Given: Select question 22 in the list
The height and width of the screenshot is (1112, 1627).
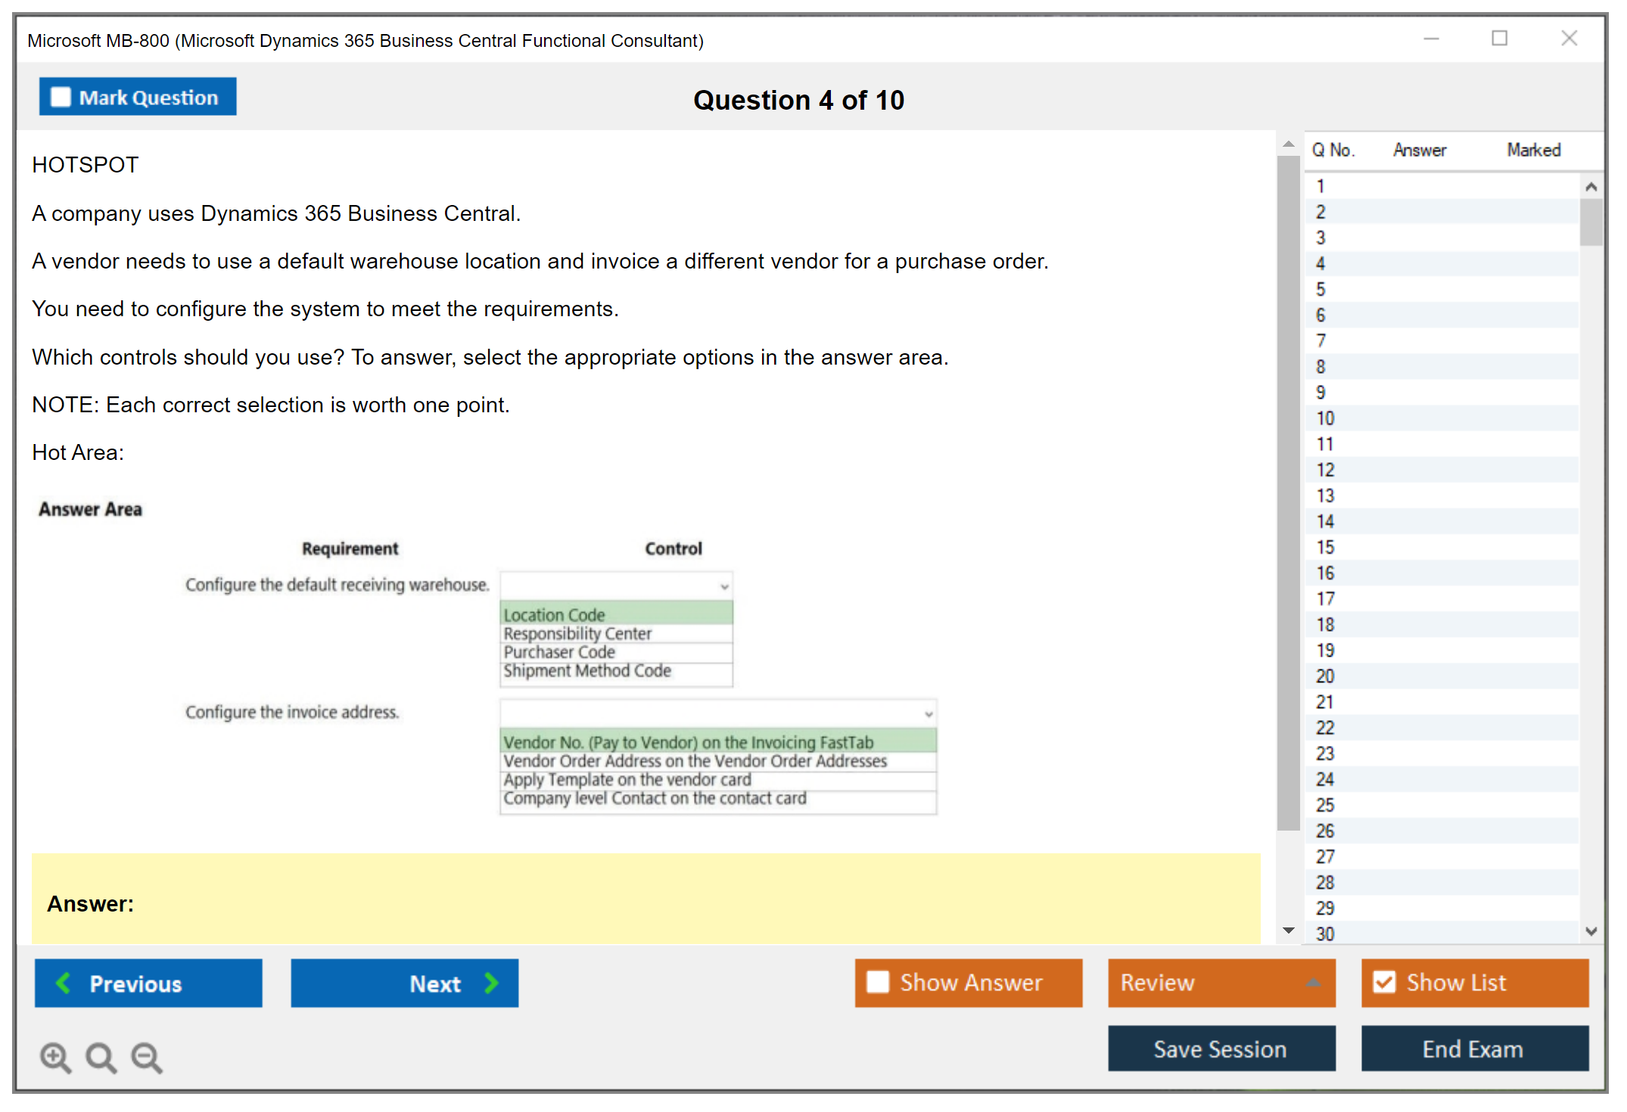Looking at the screenshot, I should (x=1325, y=728).
